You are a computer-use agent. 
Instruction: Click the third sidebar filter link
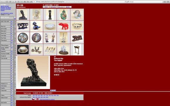tap(6, 9)
